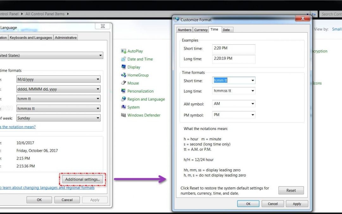Click the HomeGroup icon

(x=123, y=75)
